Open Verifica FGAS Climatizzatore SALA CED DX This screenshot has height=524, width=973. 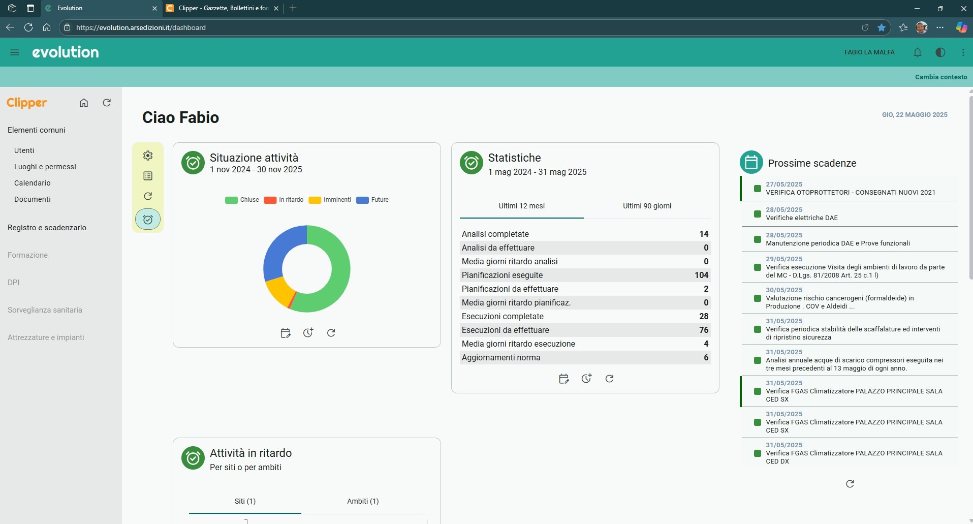click(849, 453)
